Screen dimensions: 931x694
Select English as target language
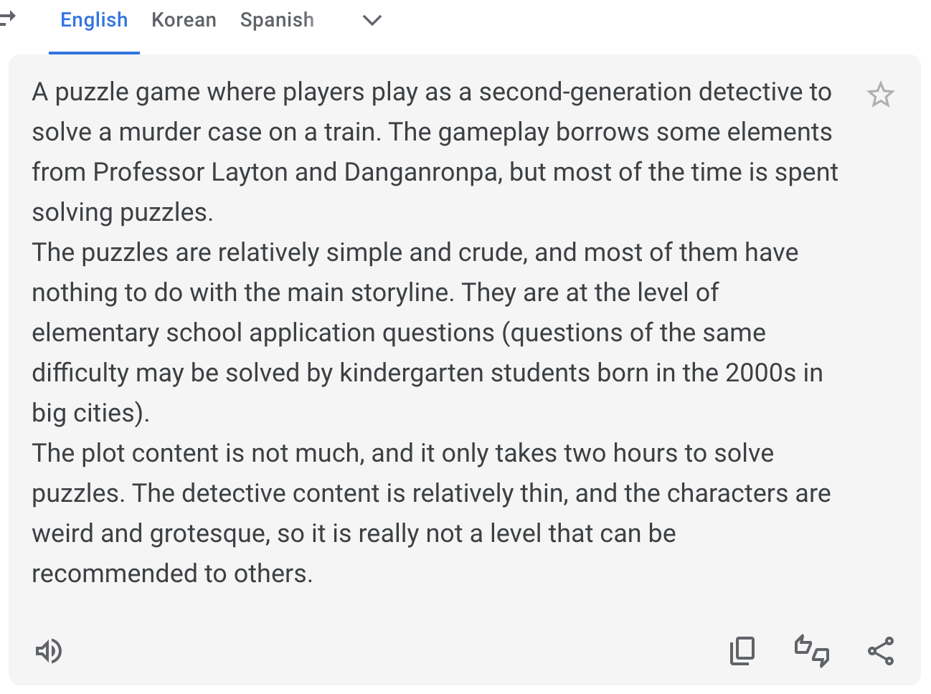click(94, 20)
